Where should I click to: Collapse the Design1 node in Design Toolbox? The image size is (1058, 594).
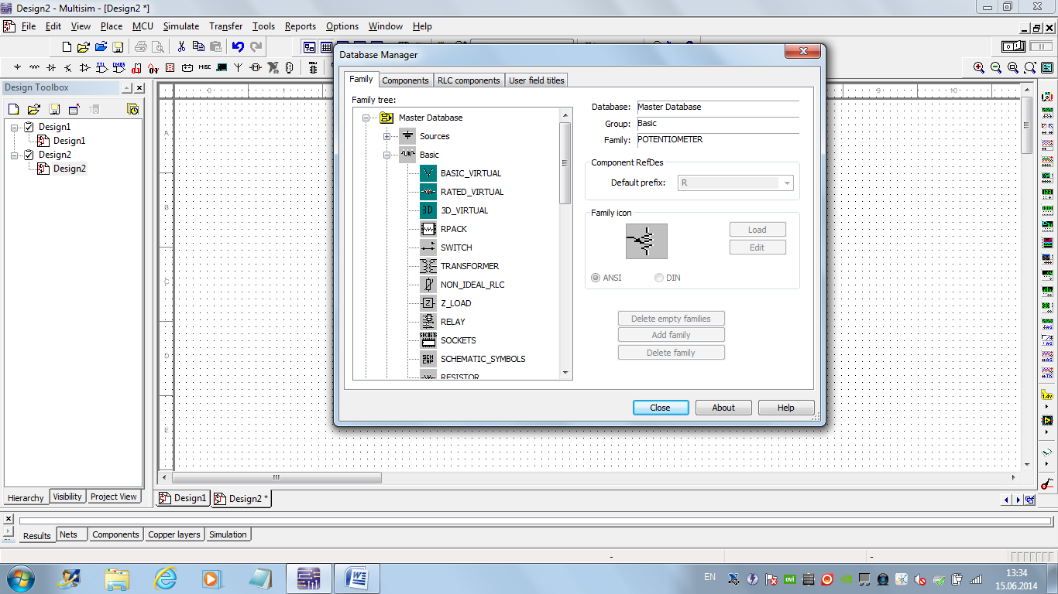(14, 127)
